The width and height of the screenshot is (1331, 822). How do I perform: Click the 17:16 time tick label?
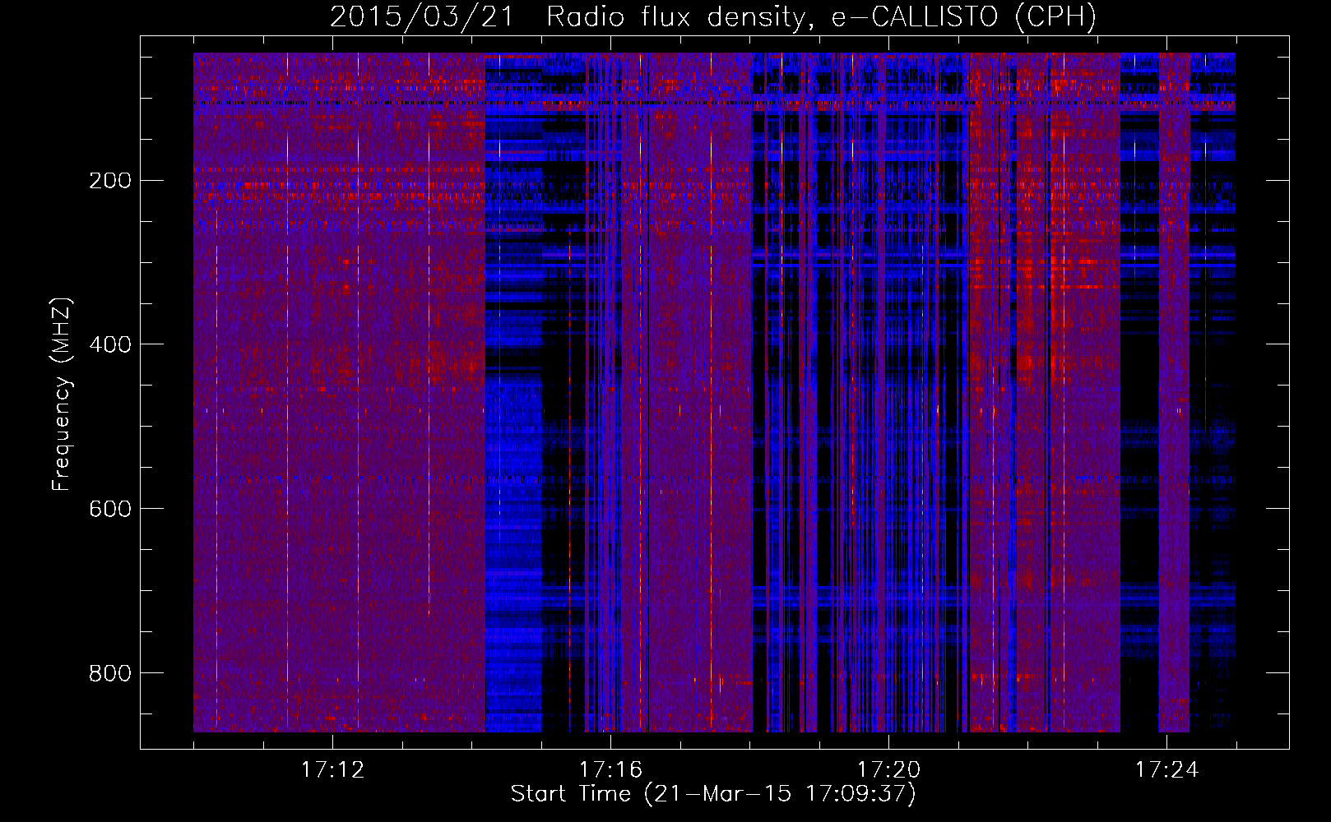610,770
